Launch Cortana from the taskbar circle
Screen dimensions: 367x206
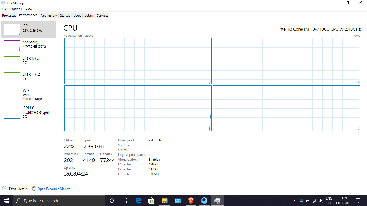pyautogui.click(x=112, y=201)
